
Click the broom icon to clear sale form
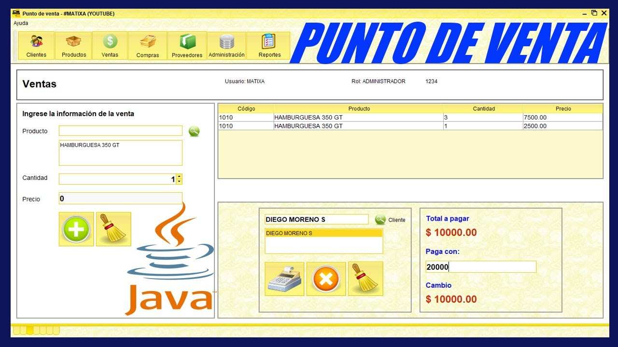click(x=113, y=229)
